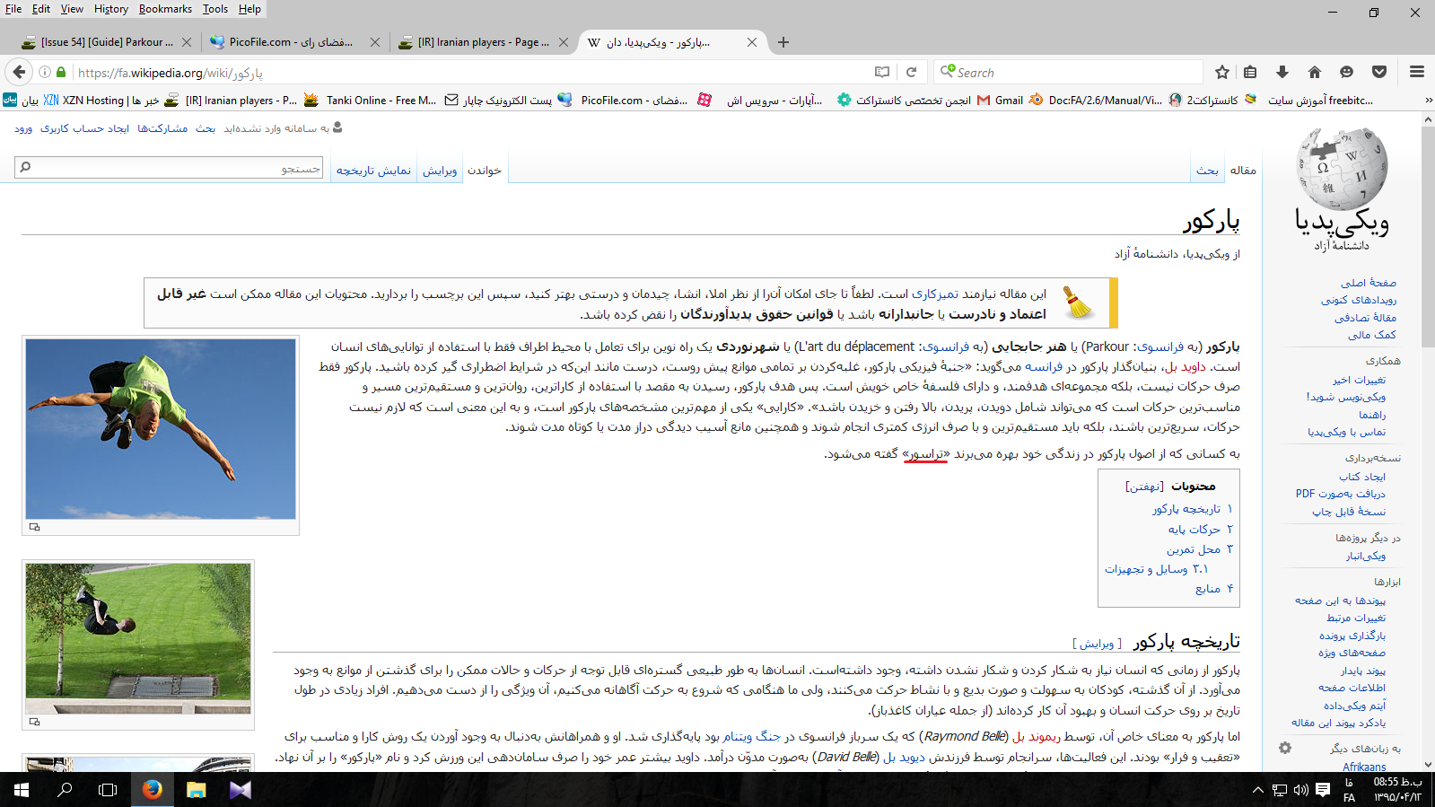This screenshot has height=807, width=1435.
Task: Enlarge the grass backflip image
Action: [x=34, y=721]
